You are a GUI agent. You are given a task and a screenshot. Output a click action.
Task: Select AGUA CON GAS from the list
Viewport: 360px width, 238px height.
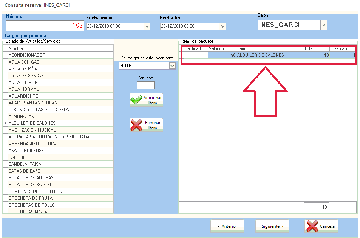24,62
